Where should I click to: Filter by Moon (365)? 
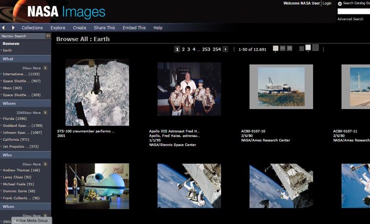pyautogui.click(x=12, y=88)
